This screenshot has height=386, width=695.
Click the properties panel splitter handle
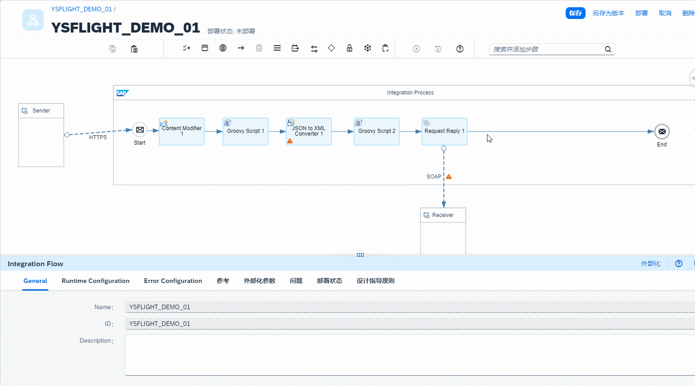click(360, 255)
